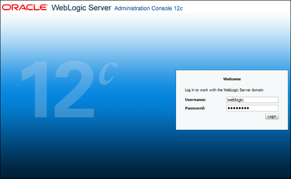The width and height of the screenshot is (291, 179).
Task: Click 'Log in to work with the WebLogic Server domain' text
Action: pyautogui.click(x=224, y=90)
